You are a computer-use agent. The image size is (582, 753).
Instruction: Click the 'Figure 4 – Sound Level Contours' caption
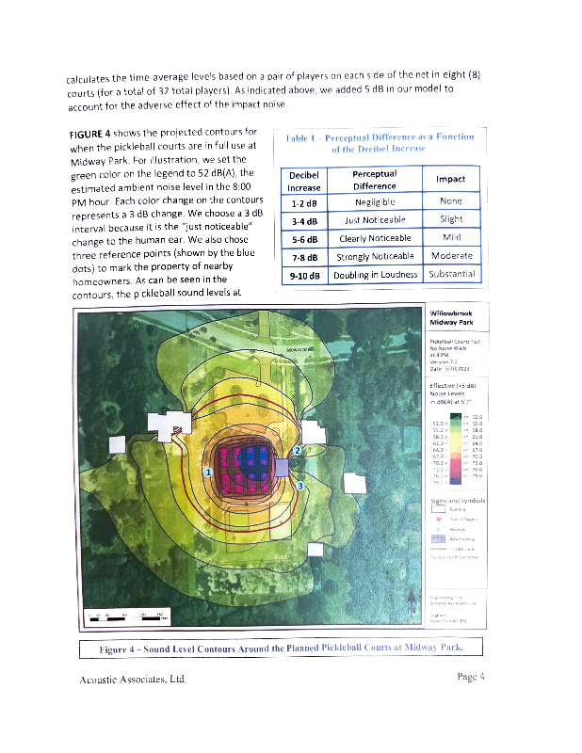(281, 649)
